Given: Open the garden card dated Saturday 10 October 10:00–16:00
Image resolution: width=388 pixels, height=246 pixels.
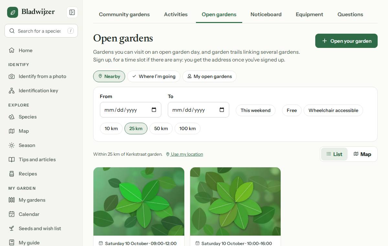Looking at the screenshot, I should click(235, 207).
